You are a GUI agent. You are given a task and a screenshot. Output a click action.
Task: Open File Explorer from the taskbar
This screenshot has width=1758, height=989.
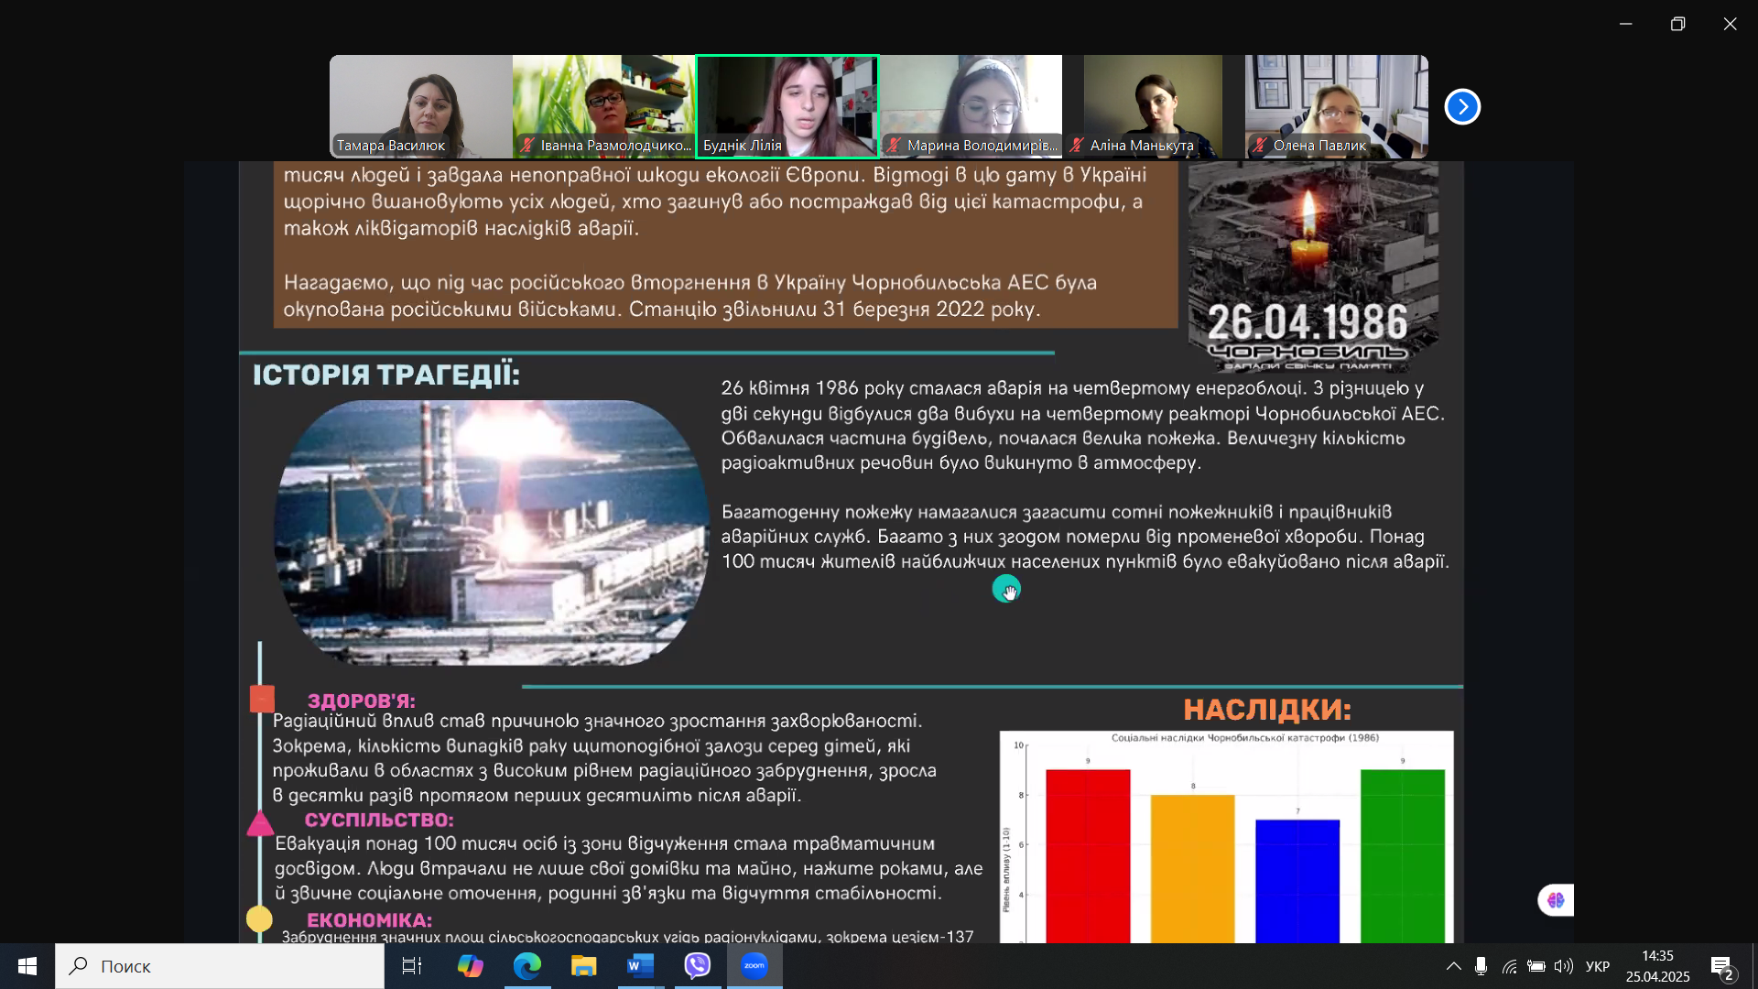pos(583,966)
